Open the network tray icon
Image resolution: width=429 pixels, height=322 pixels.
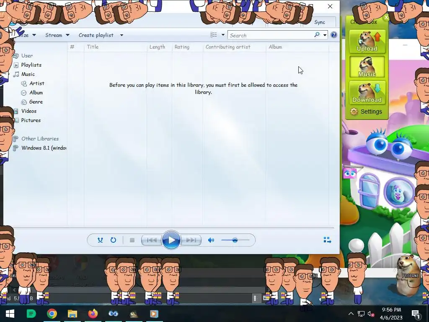[361, 314]
